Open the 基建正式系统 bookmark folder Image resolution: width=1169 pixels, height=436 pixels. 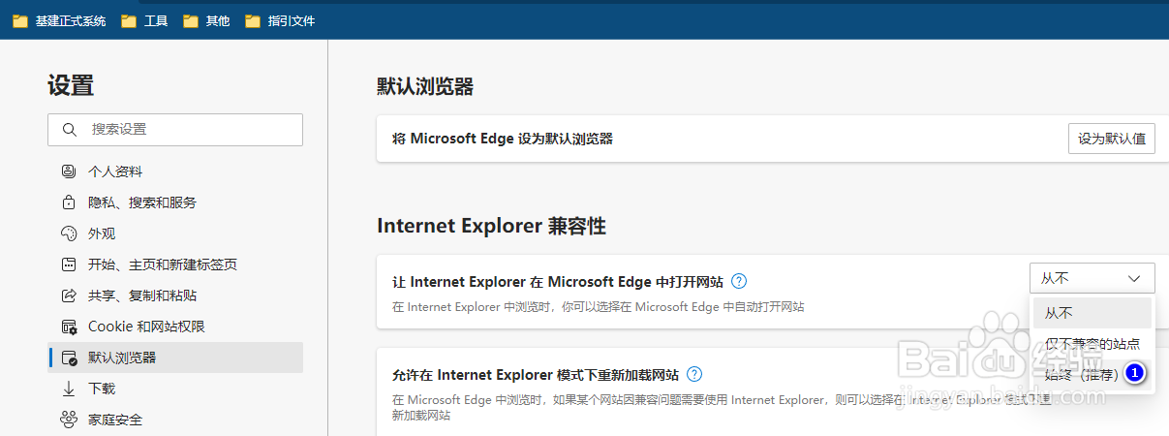[x=59, y=20]
